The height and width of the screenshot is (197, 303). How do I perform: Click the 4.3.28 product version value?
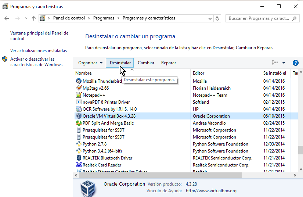pos(191,184)
